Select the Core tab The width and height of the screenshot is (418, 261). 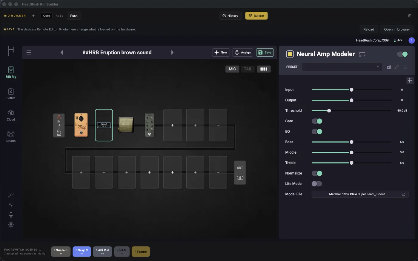[x=46, y=16]
